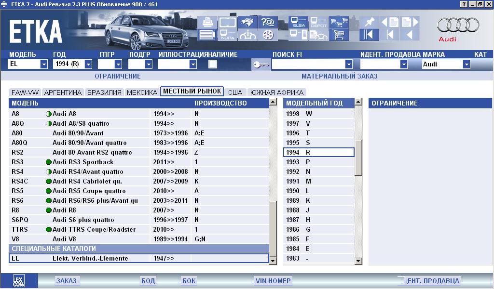Open the vehicle info icon (car with i)
494x289 pixels.
pos(247,35)
